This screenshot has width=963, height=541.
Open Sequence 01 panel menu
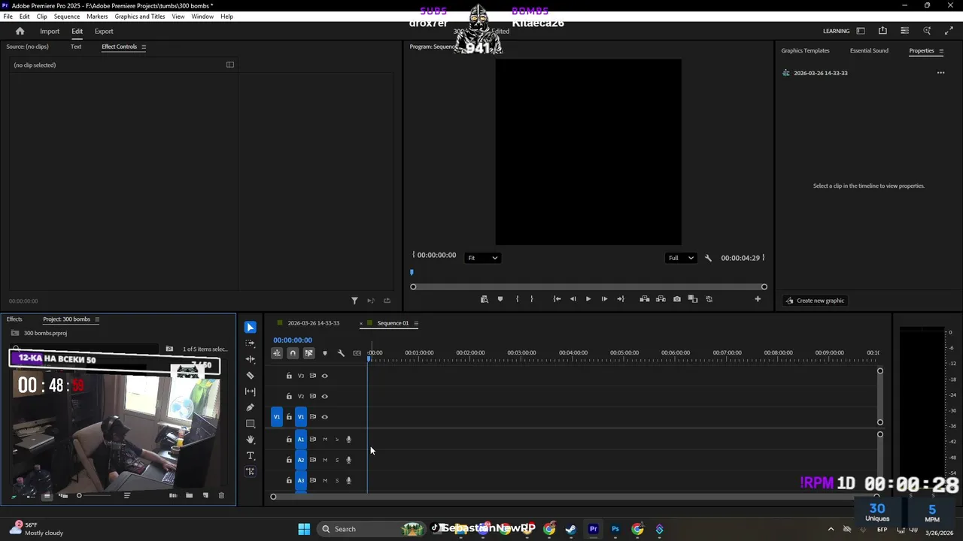pyautogui.click(x=415, y=323)
